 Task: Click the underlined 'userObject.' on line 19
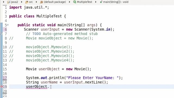pyautogui.click(x=38, y=87)
